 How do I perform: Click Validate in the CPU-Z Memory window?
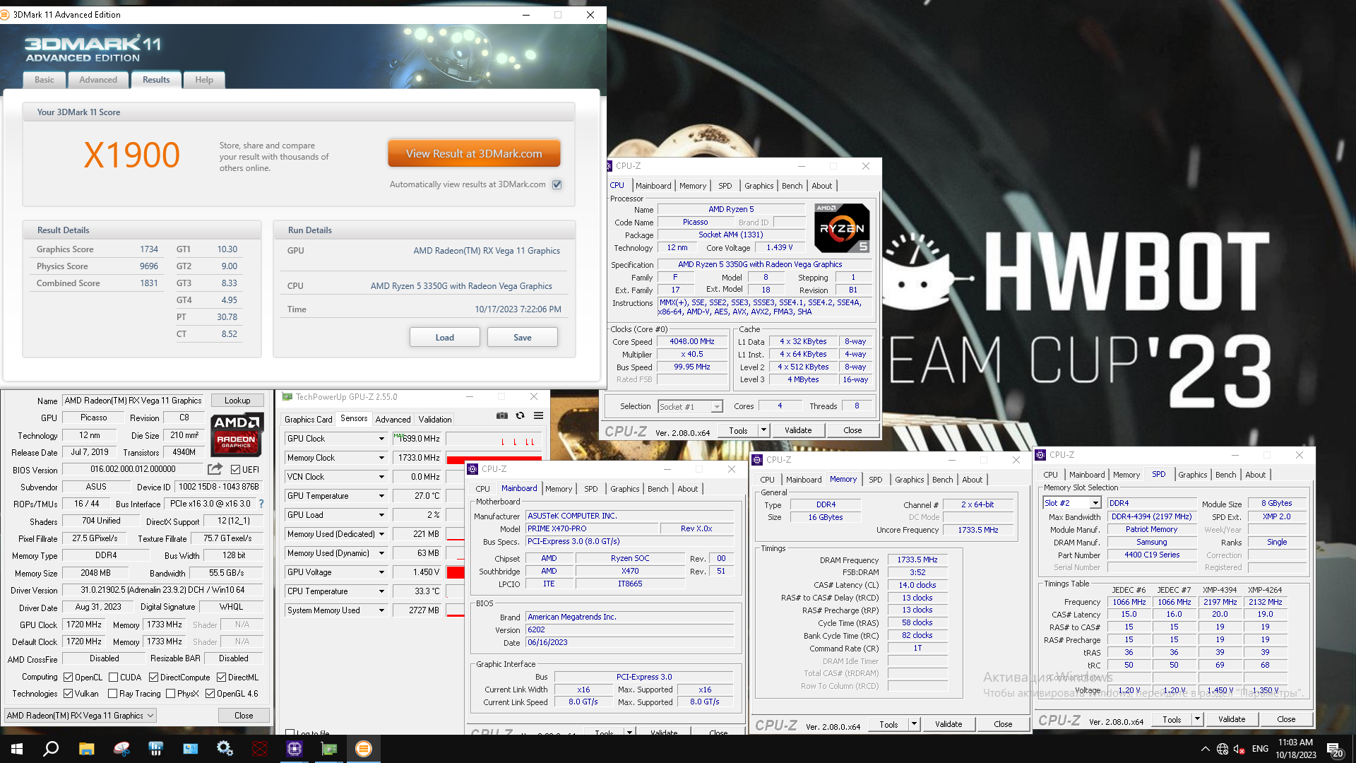pos(948,724)
